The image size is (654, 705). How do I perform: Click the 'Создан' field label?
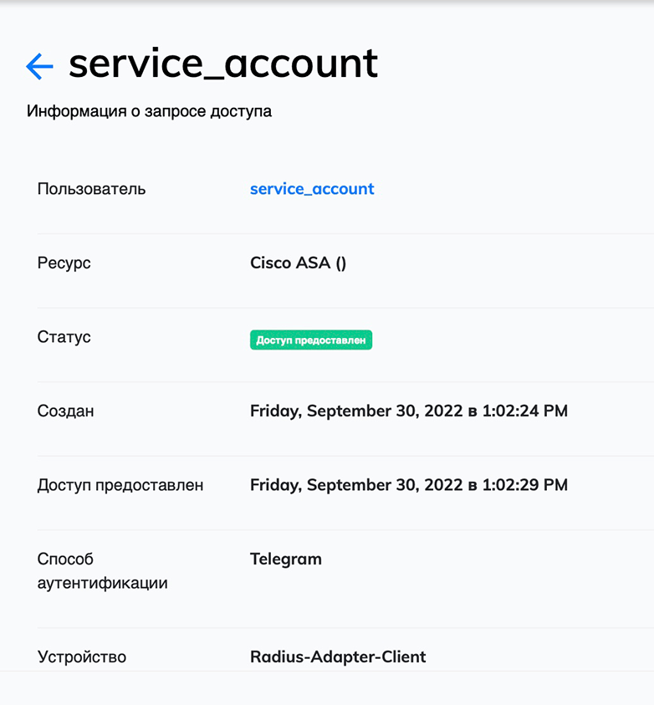tap(66, 411)
